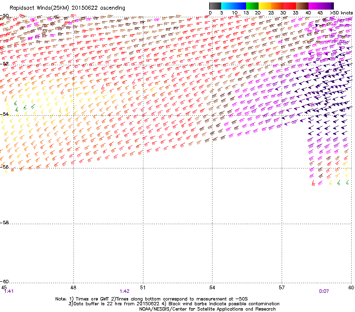Click the "45" longitude axis label

coord(4,288)
